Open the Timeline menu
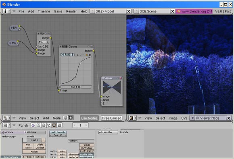Screen dimensions: 234x159 click(x=44, y=11)
